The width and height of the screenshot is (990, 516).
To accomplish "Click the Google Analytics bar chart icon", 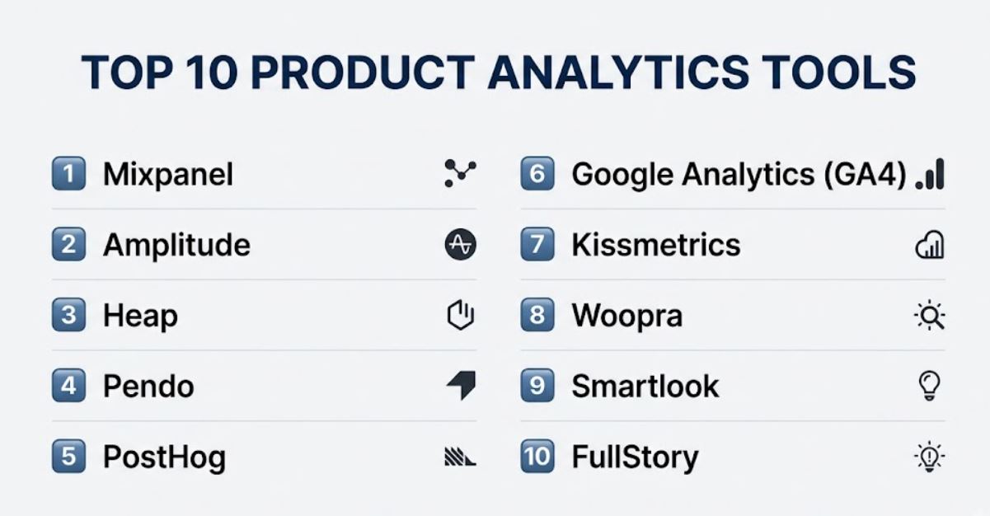I will click(930, 176).
